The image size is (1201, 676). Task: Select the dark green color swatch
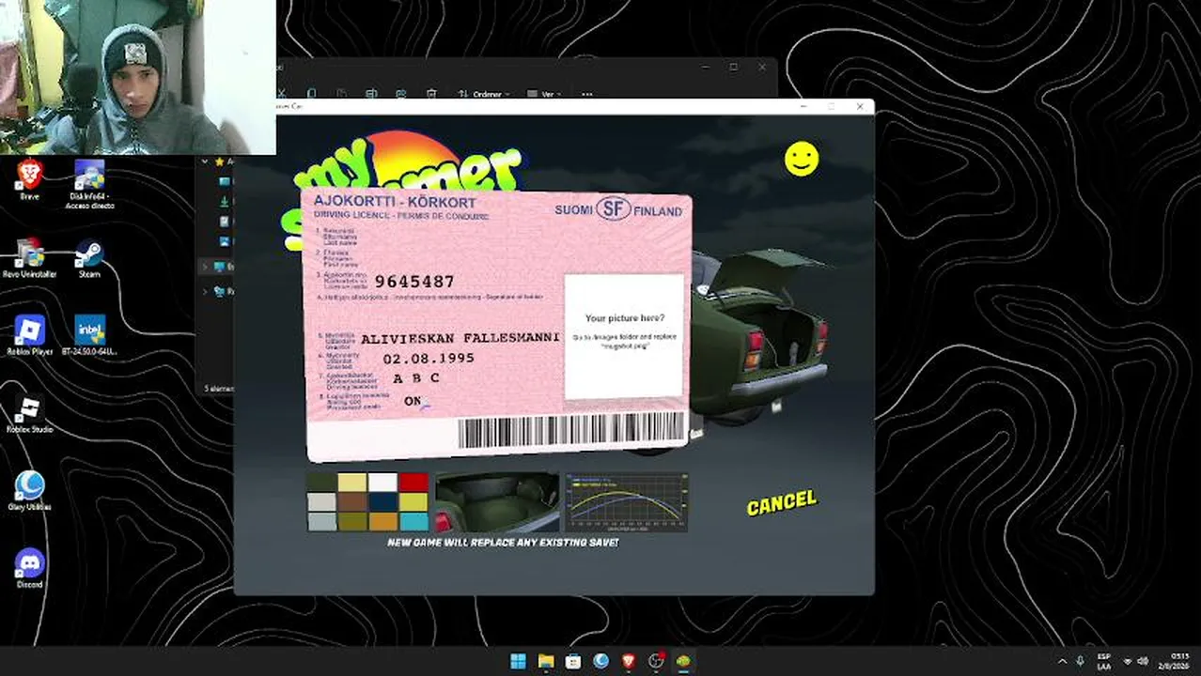(x=321, y=483)
